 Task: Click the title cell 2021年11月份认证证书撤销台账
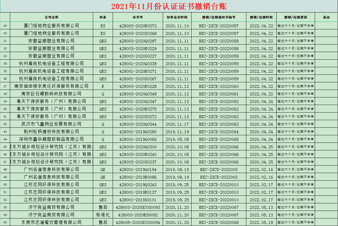(x=169, y=6)
